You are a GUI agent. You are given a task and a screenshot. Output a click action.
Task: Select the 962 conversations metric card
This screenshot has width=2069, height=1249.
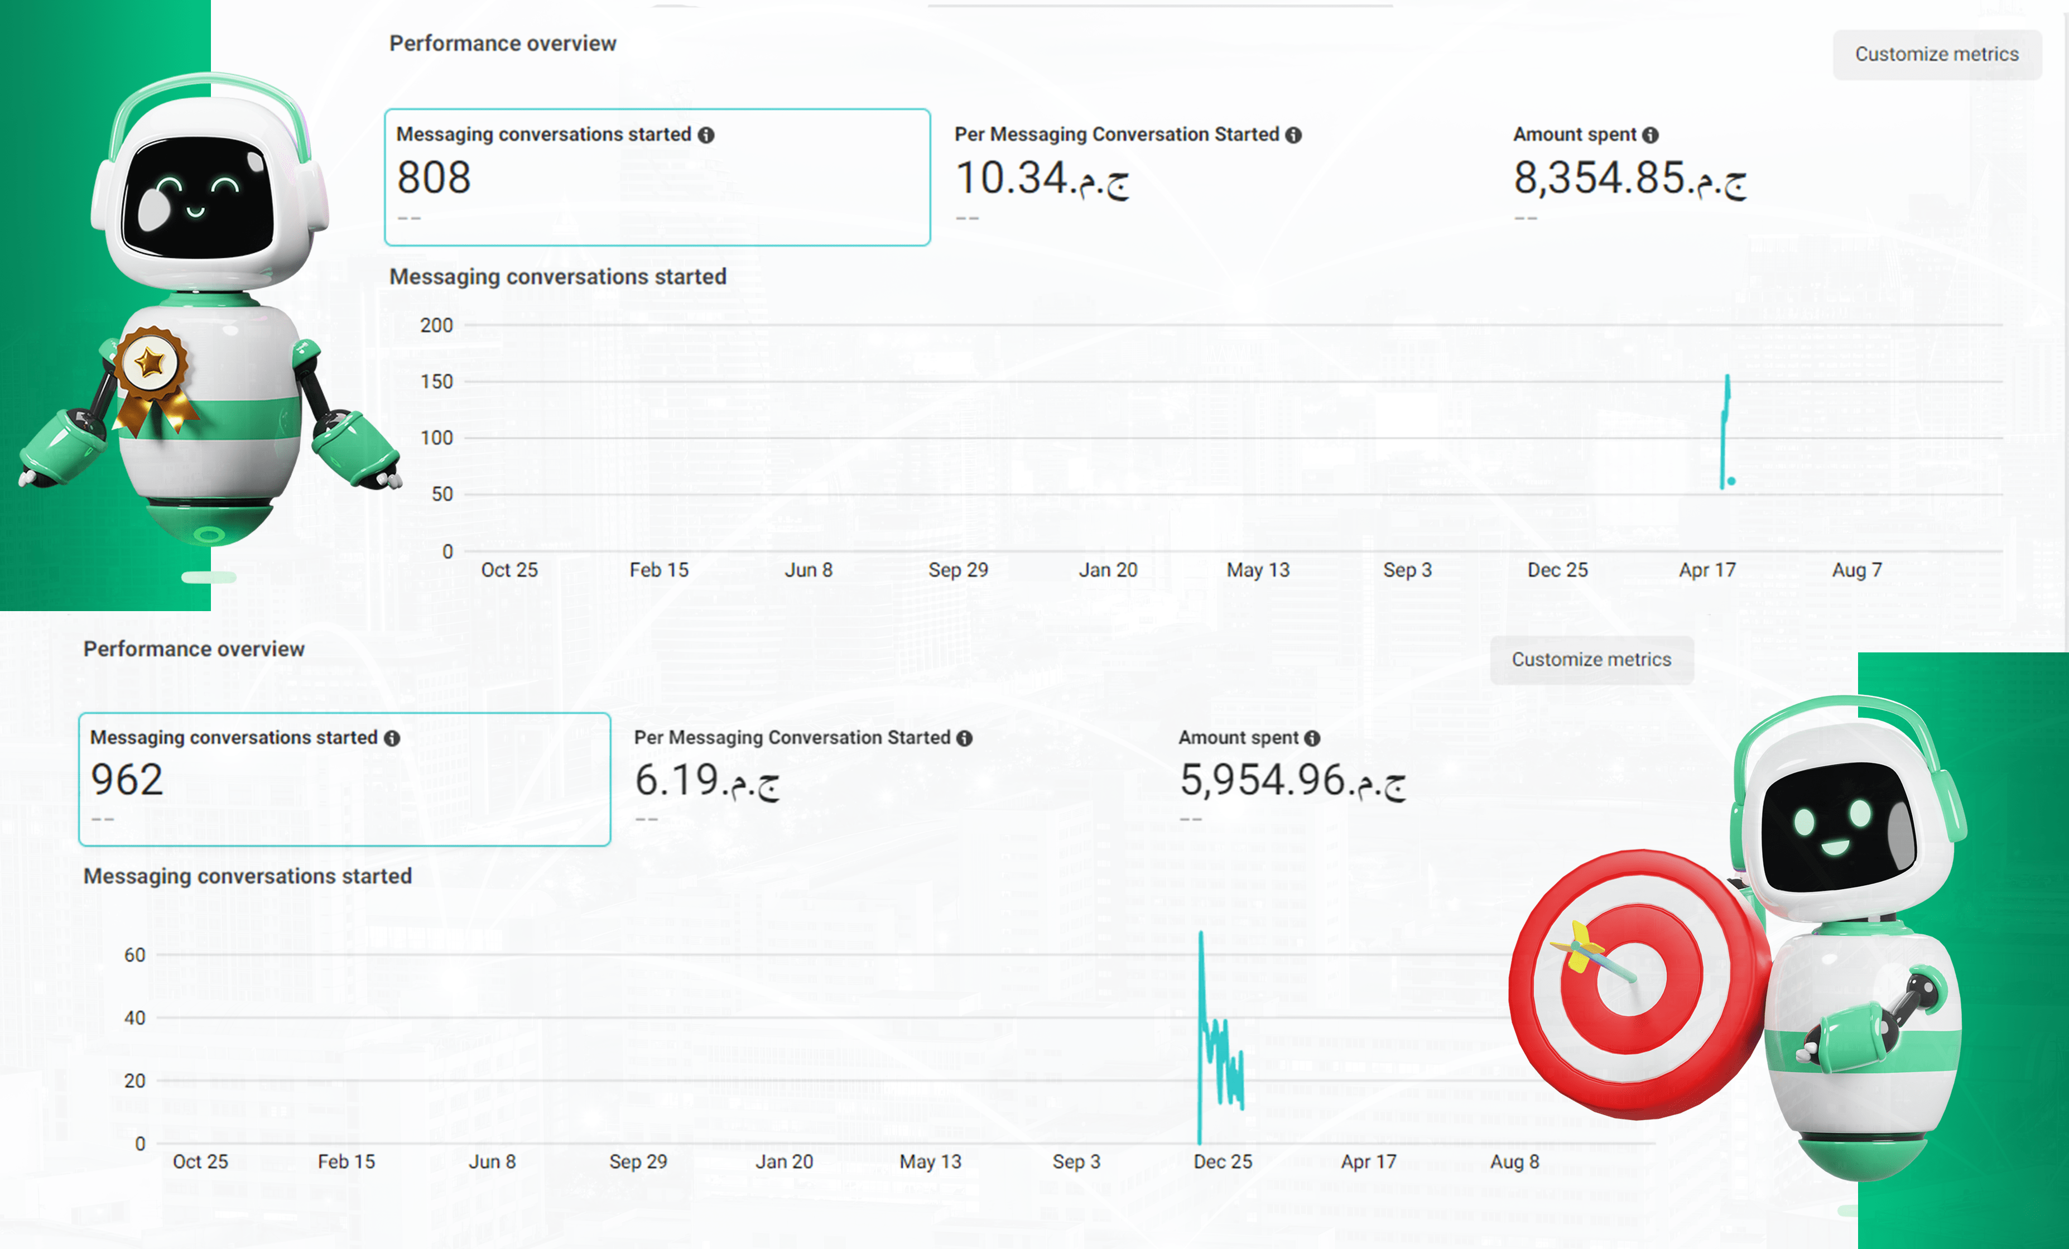pyautogui.click(x=344, y=779)
